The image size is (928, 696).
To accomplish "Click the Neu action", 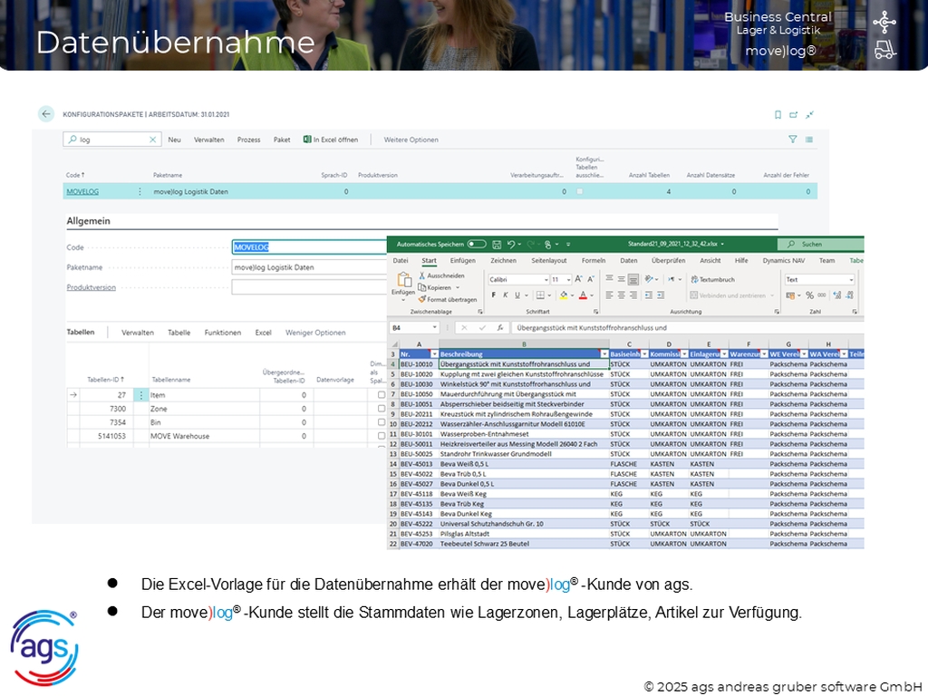I will (174, 140).
